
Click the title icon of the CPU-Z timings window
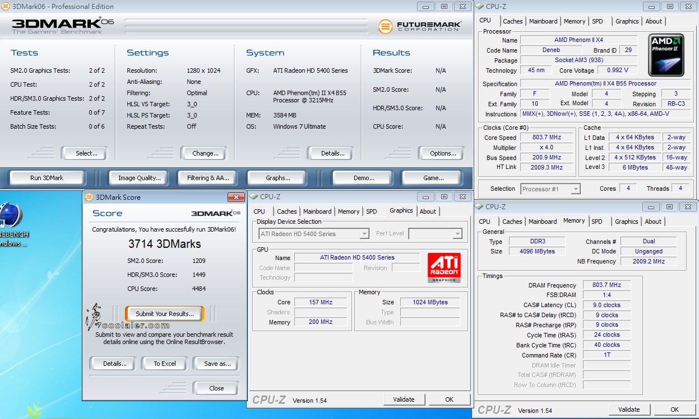(x=480, y=207)
